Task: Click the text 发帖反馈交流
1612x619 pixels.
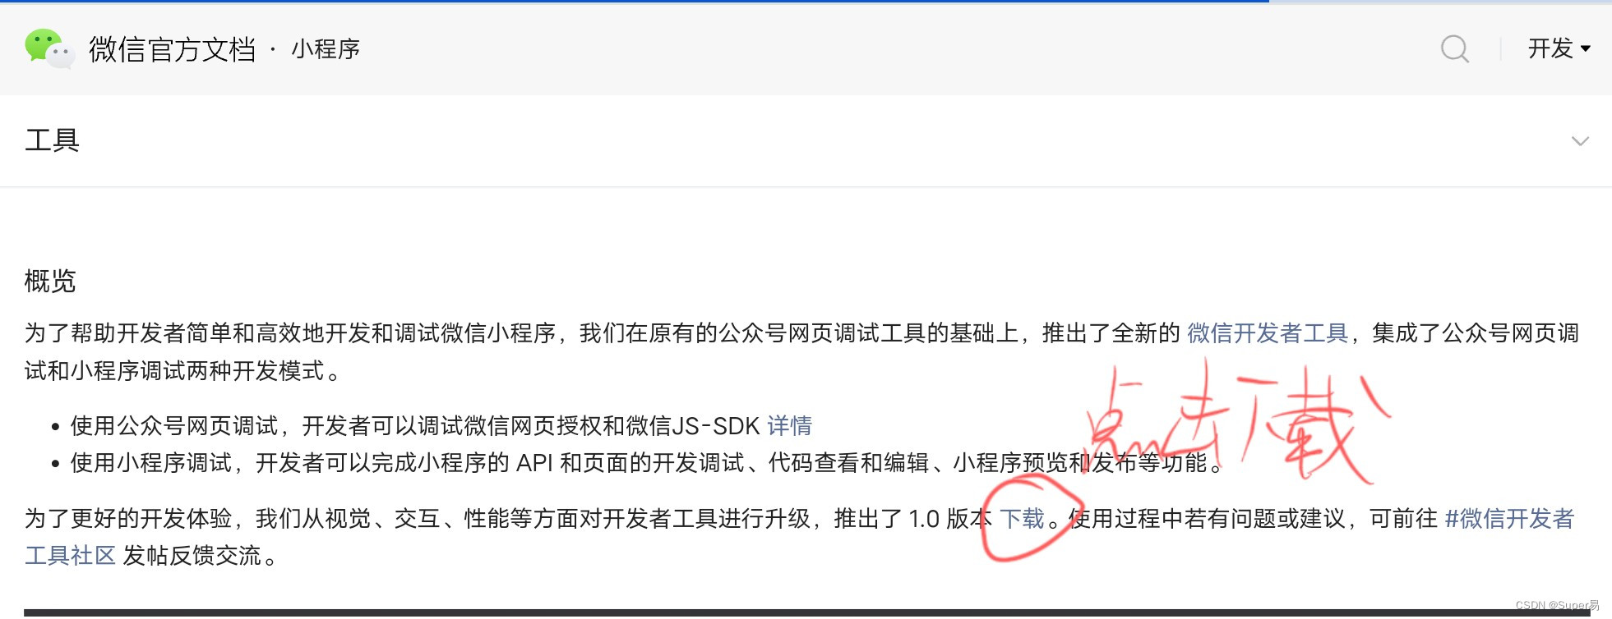Action: (x=192, y=556)
